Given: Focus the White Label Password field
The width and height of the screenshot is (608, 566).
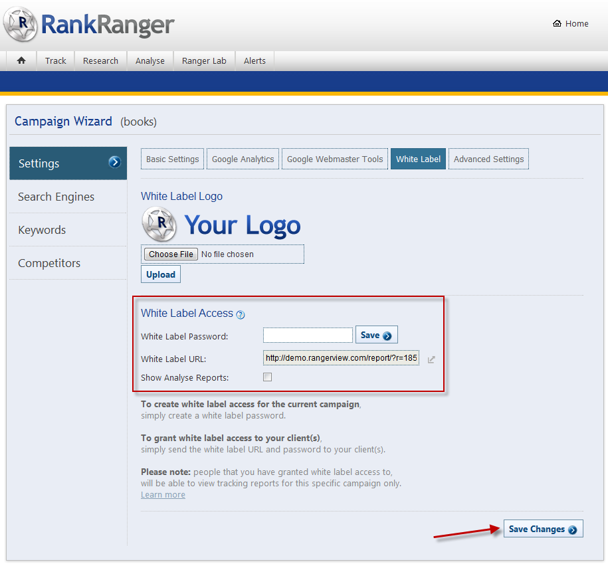Looking at the screenshot, I should click(308, 335).
